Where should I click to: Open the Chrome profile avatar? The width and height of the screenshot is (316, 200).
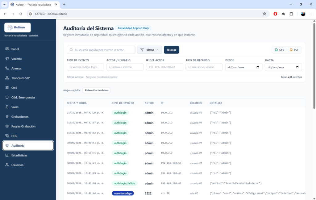(x=303, y=14)
